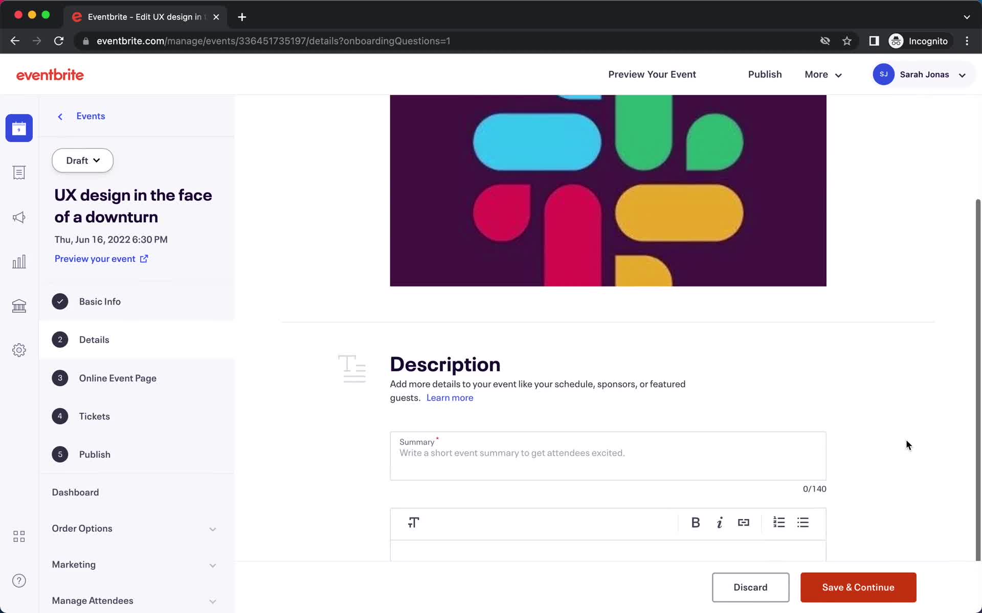Screen dimensions: 982x613
Task: Navigate to the Details step
Action: point(93,339)
